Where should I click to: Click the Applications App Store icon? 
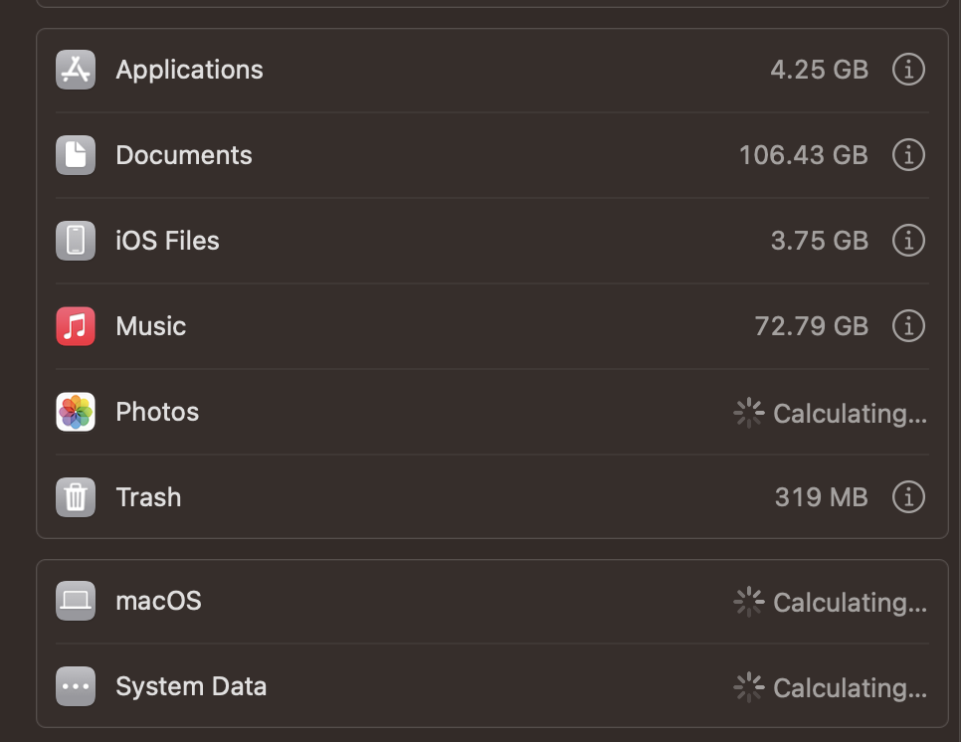[76, 70]
